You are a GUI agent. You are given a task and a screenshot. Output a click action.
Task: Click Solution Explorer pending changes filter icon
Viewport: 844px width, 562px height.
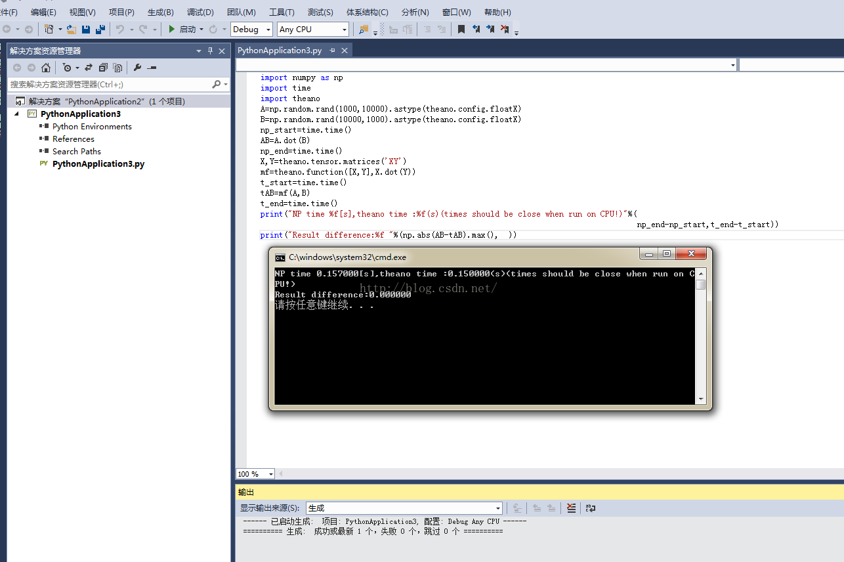tap(66, 68)
